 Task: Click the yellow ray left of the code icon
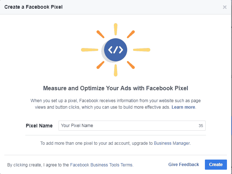[90, 50]
